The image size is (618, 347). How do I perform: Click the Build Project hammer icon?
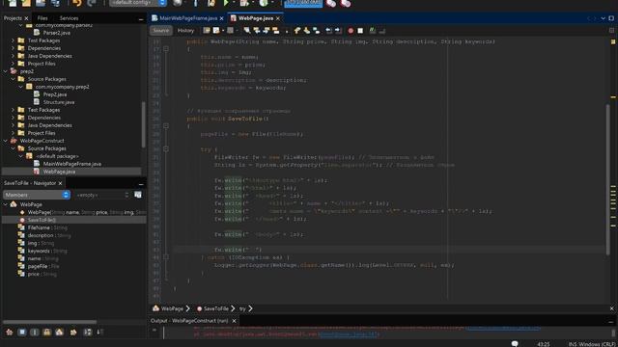195,3
